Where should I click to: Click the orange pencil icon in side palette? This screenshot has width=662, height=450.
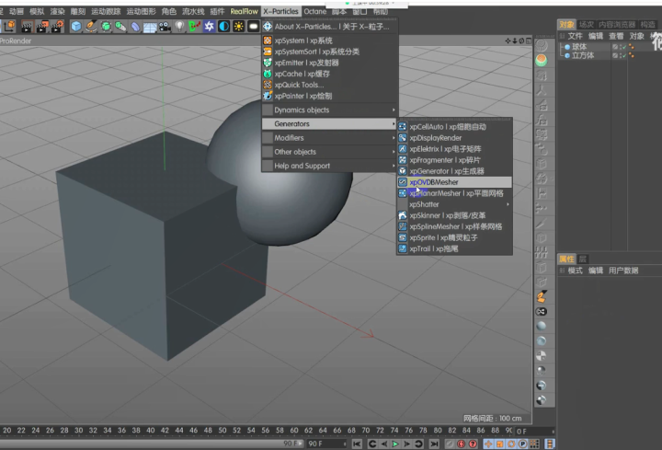pos(542,296)
